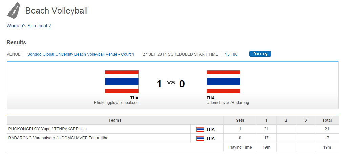Click small flag icon in RADARONG row
Image resolution: width=346 pixels, height=155 pixels.
(200, 138)
